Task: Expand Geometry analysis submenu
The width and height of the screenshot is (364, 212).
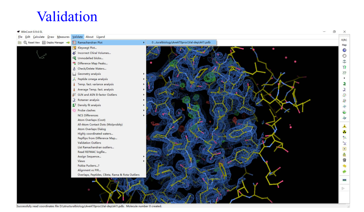Action: (109, 74)
